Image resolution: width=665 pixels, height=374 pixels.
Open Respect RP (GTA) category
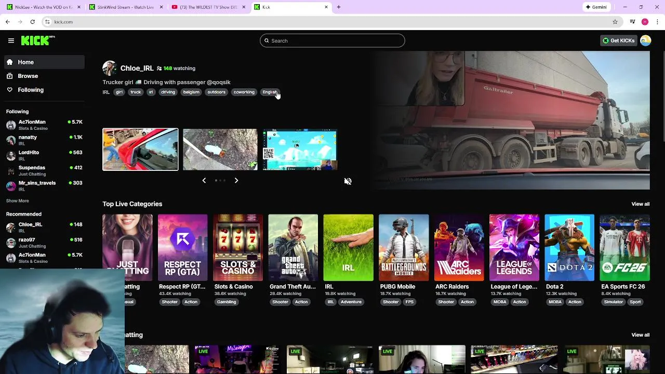click(182, 247)
